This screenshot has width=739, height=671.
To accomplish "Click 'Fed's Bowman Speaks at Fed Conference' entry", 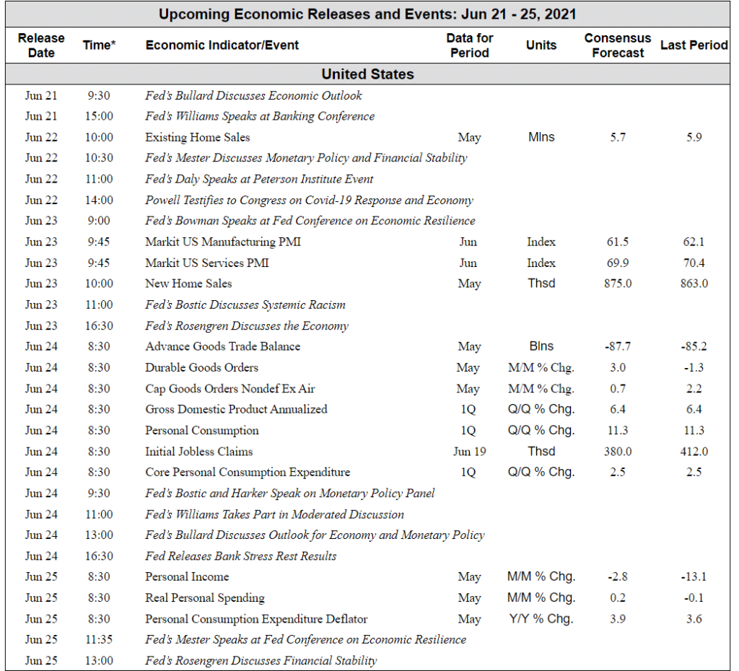I will click(310, 221).
